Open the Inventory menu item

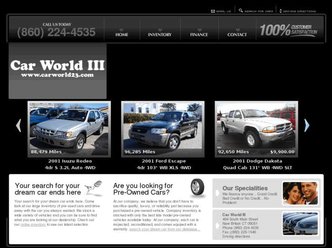[x=160, y=35]
